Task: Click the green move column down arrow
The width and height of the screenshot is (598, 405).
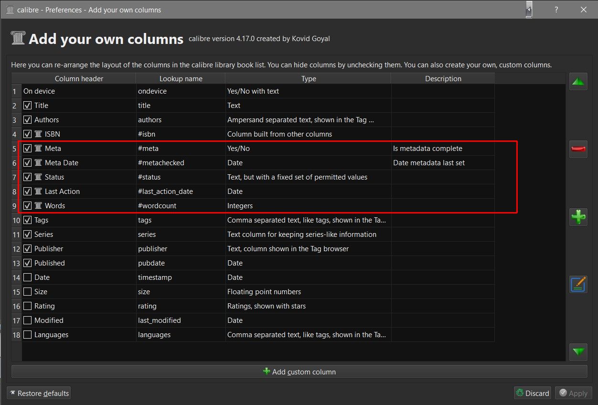Action: pyautogui.click(x=578, y=352)
